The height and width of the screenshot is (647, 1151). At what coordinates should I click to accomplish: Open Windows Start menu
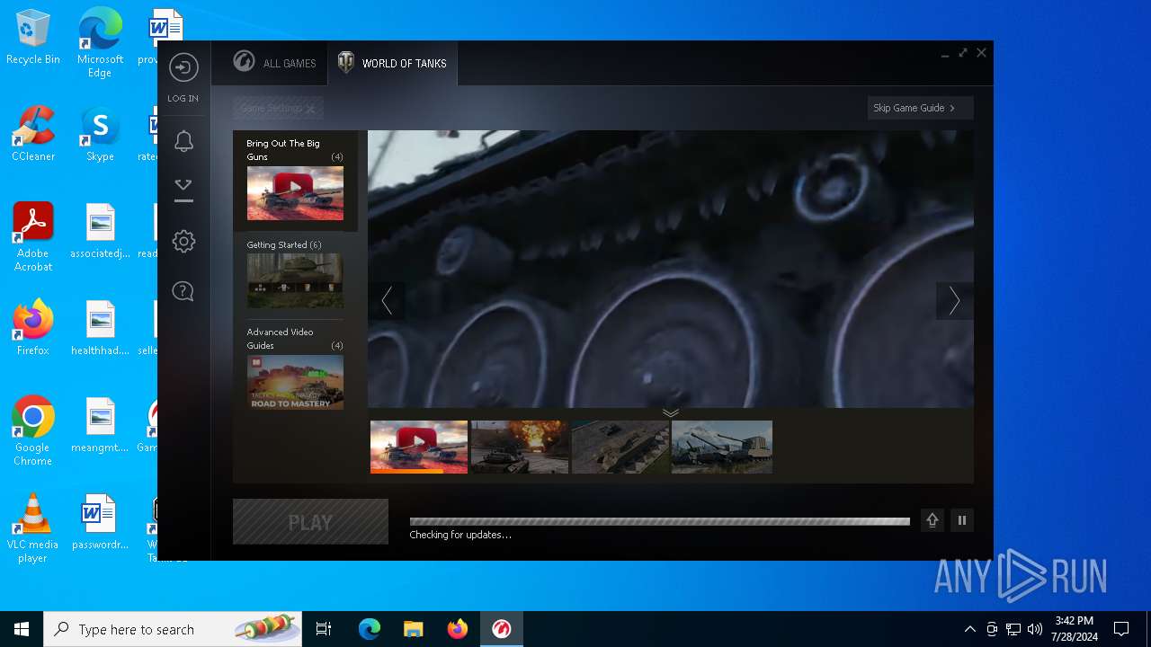pos(22,629)
